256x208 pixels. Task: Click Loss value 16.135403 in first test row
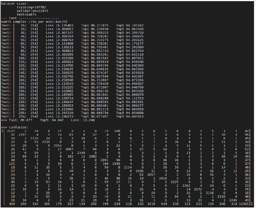pyautogui.click(x=59, y=25)
